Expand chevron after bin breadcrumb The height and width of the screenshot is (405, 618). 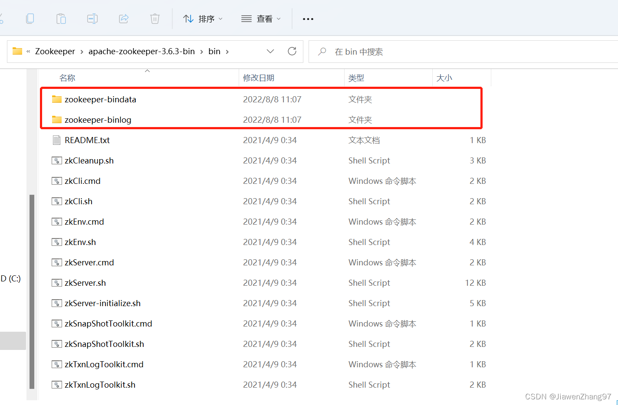point(227,52)
